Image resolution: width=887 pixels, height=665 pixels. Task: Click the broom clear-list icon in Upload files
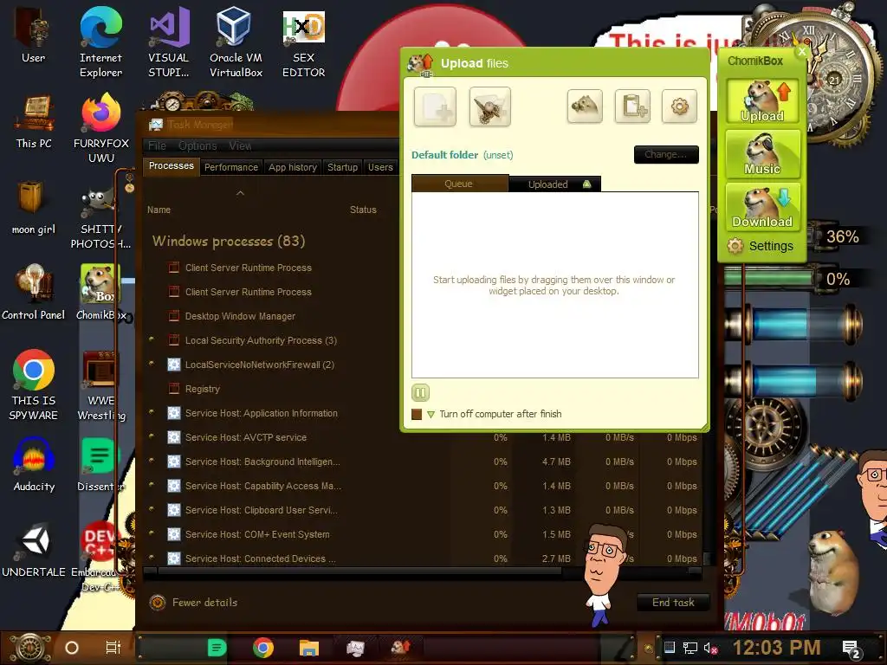[x=490, y=107]
